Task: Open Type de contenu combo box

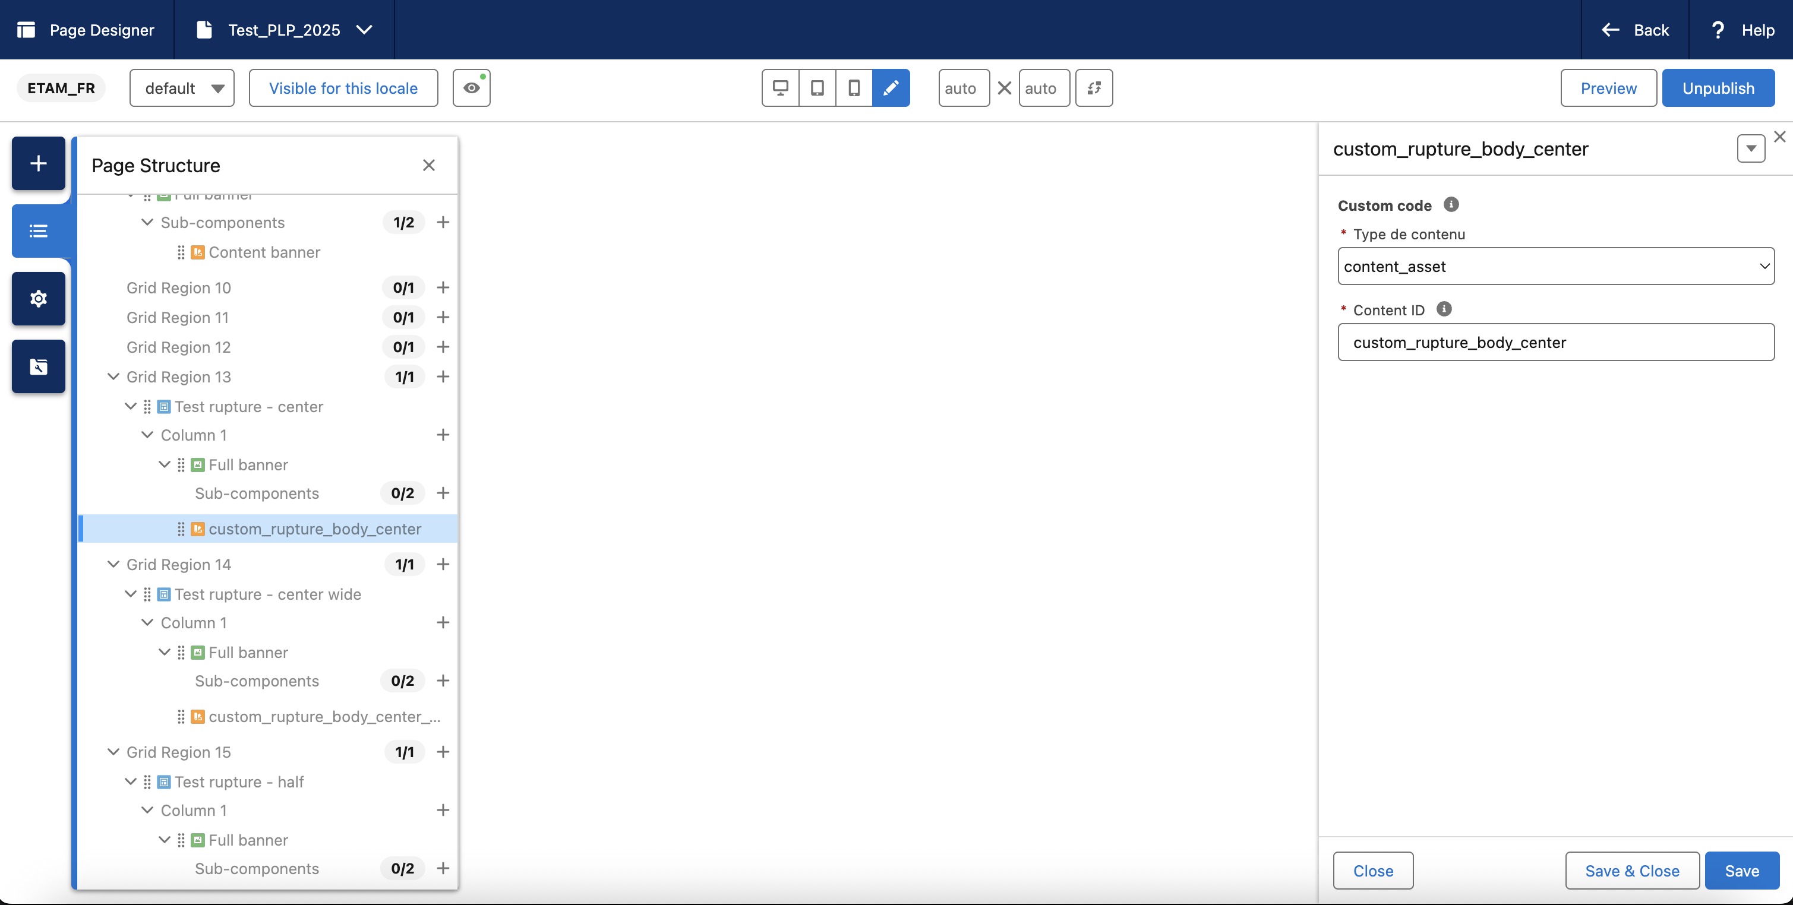Action: (x=1555, y=265)
